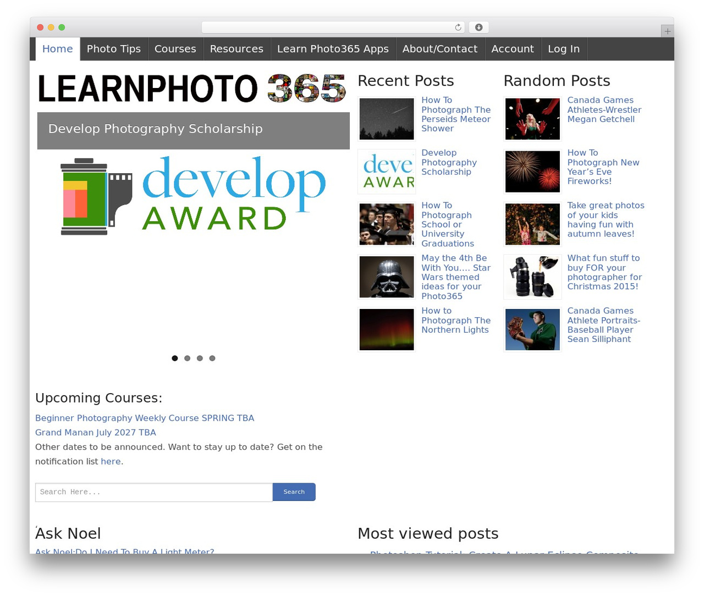Click the LearnPhoto 365 logo
This screenshot has height=596, width=704.
pos(191,88)
